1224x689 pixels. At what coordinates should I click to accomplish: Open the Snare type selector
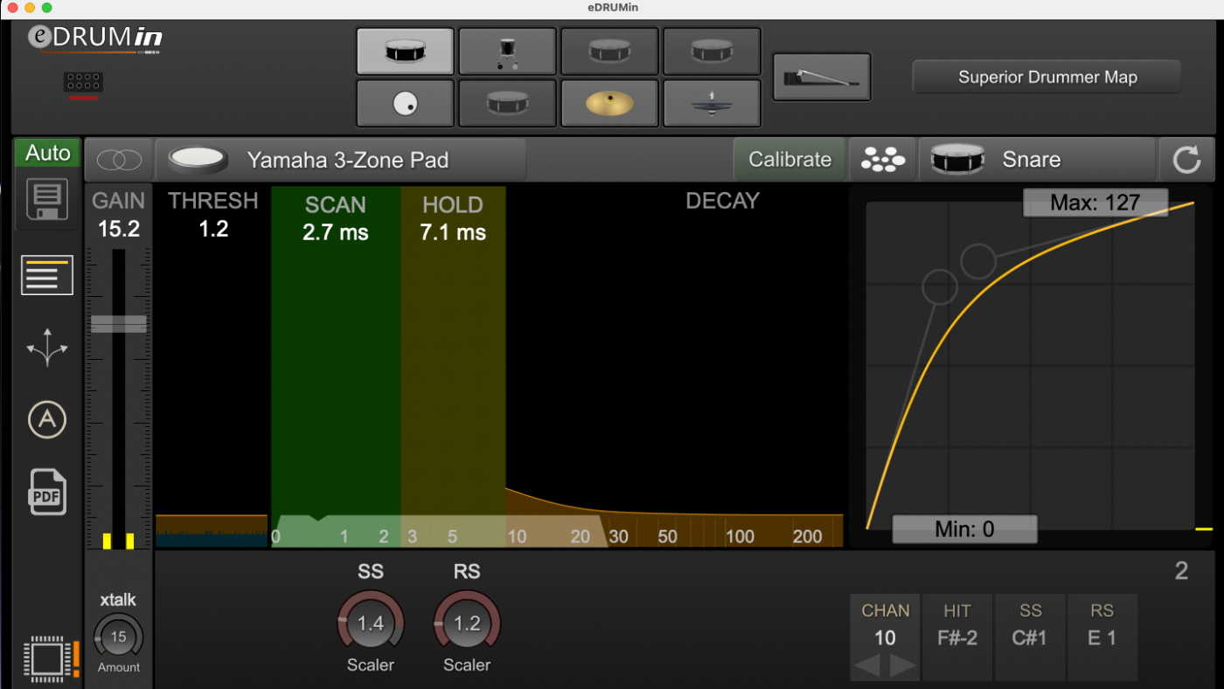click(1037, 160)
